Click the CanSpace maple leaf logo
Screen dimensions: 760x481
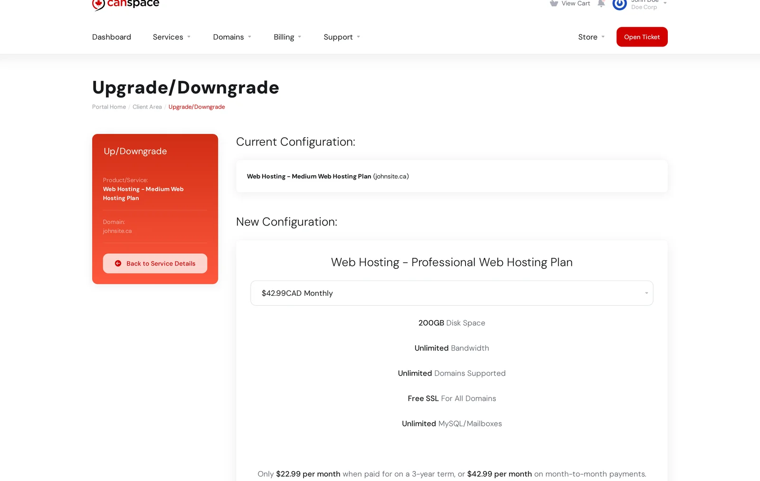[x=98, y=5]
